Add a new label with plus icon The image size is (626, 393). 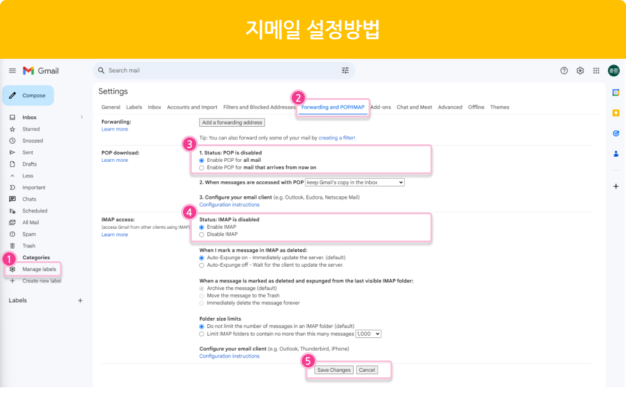point(80,301)
